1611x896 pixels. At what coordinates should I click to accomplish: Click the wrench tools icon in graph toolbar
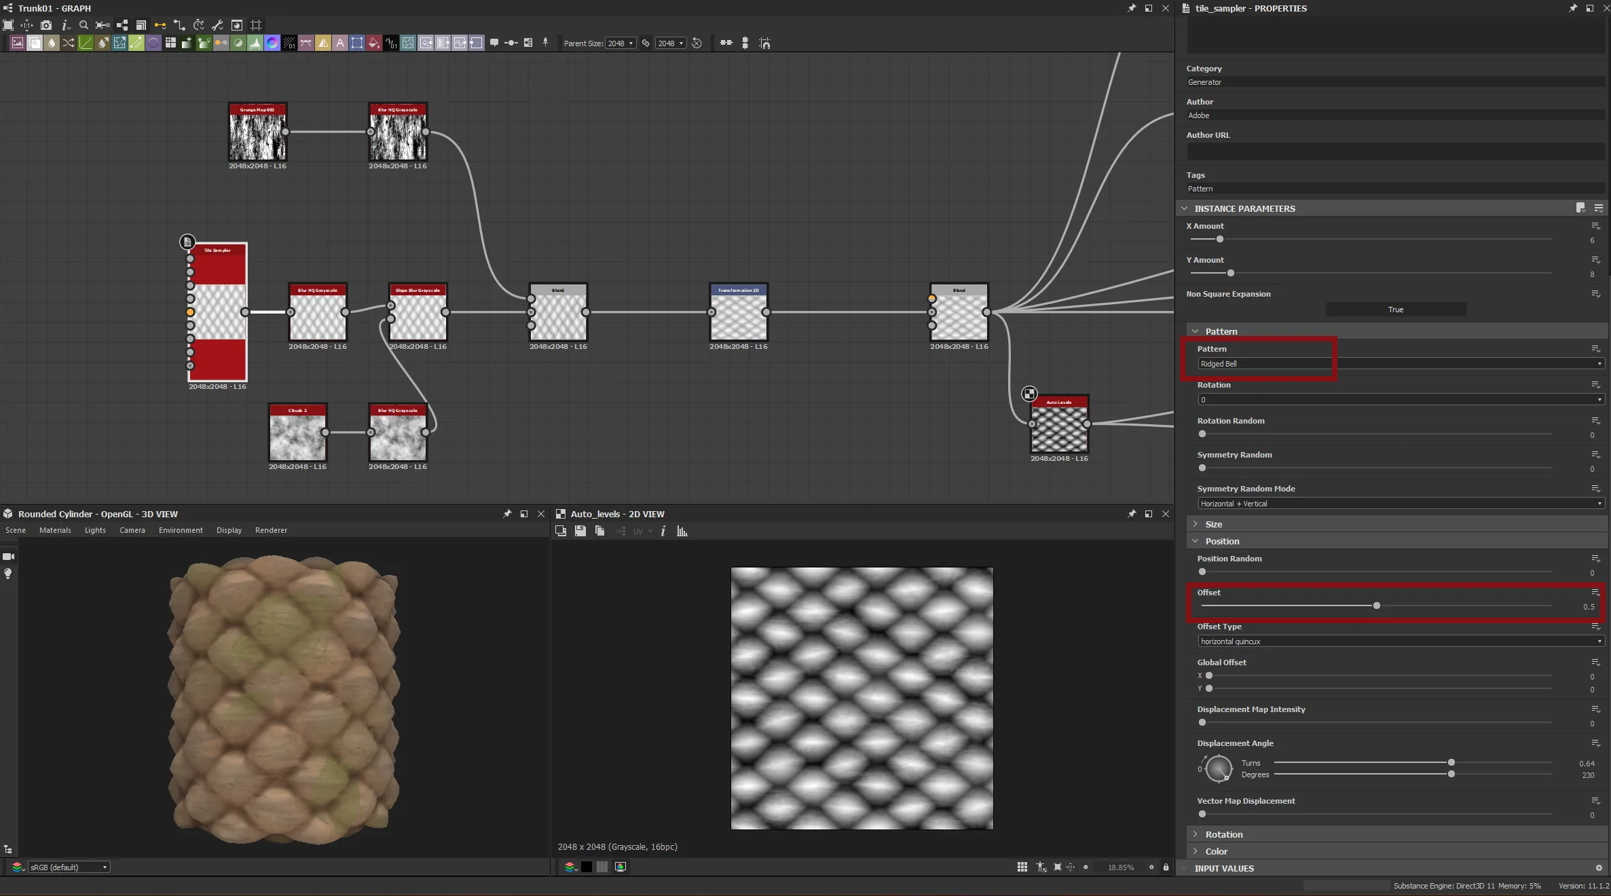point(217,25)
